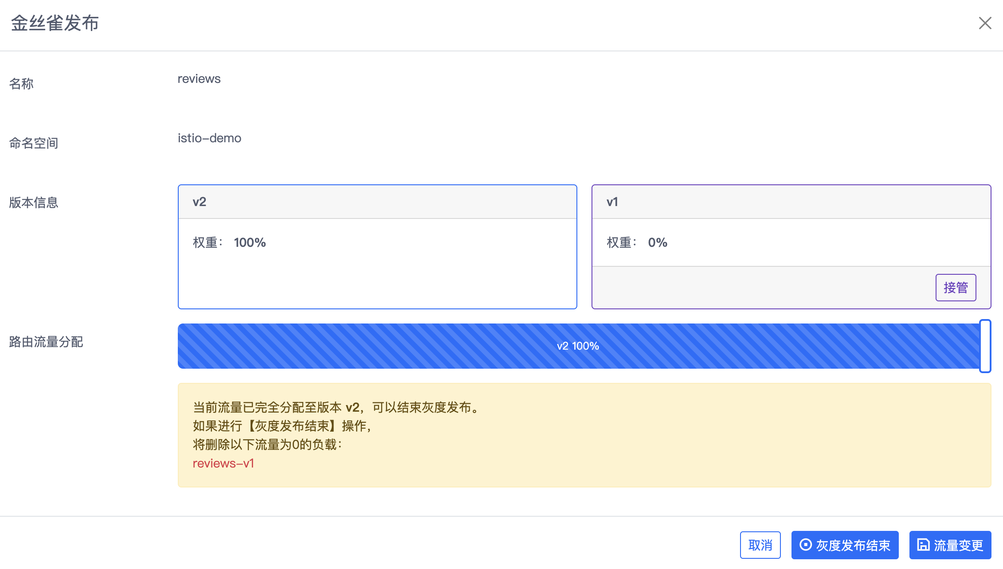The image size is (1003, 569).
Task: Click the 命名空间 label
Action: tap(34, 143)
